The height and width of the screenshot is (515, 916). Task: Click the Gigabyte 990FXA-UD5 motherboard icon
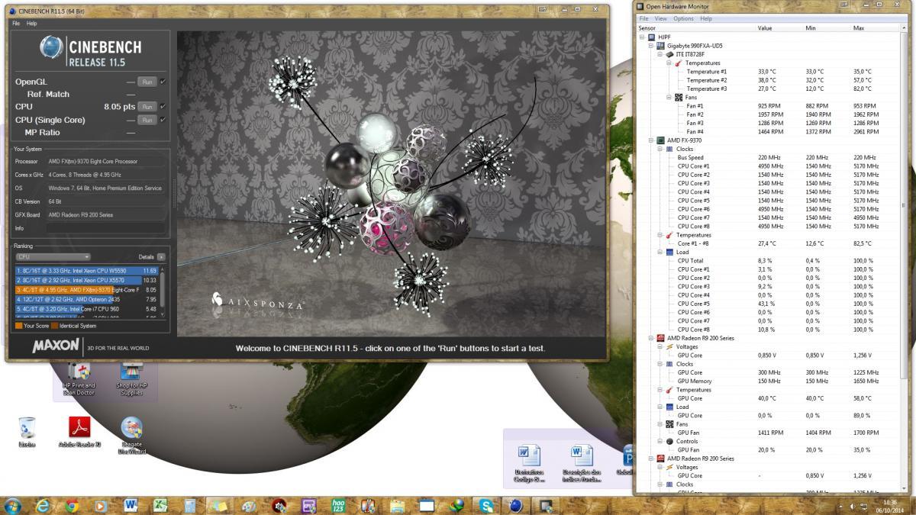pyautogui.click(x=660, y=46)
